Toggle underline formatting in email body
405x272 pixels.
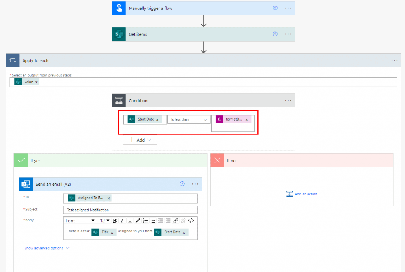pos(130,221)
